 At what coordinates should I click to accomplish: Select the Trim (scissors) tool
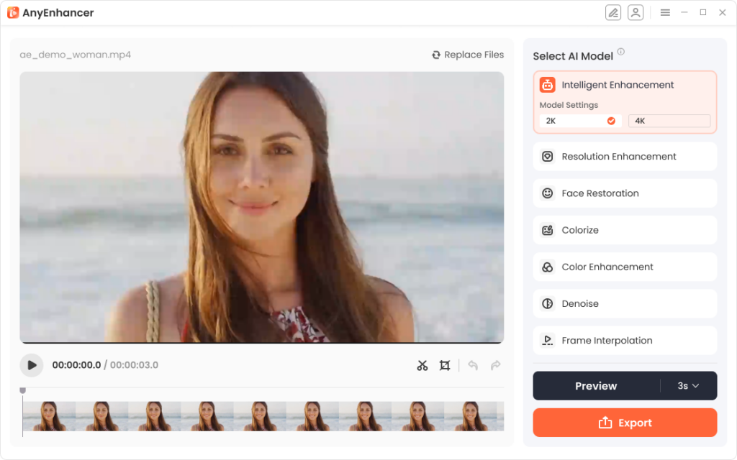(x=422, y=365)
